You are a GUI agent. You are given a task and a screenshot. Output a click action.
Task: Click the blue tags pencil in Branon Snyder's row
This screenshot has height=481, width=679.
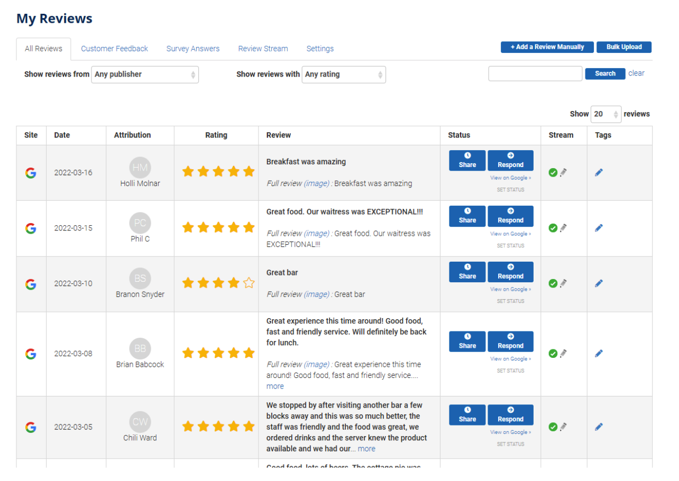tap(599, 283)
